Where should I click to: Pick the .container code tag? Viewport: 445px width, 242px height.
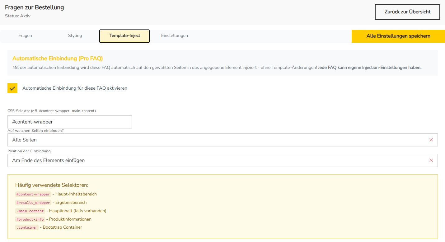[27, 227]
